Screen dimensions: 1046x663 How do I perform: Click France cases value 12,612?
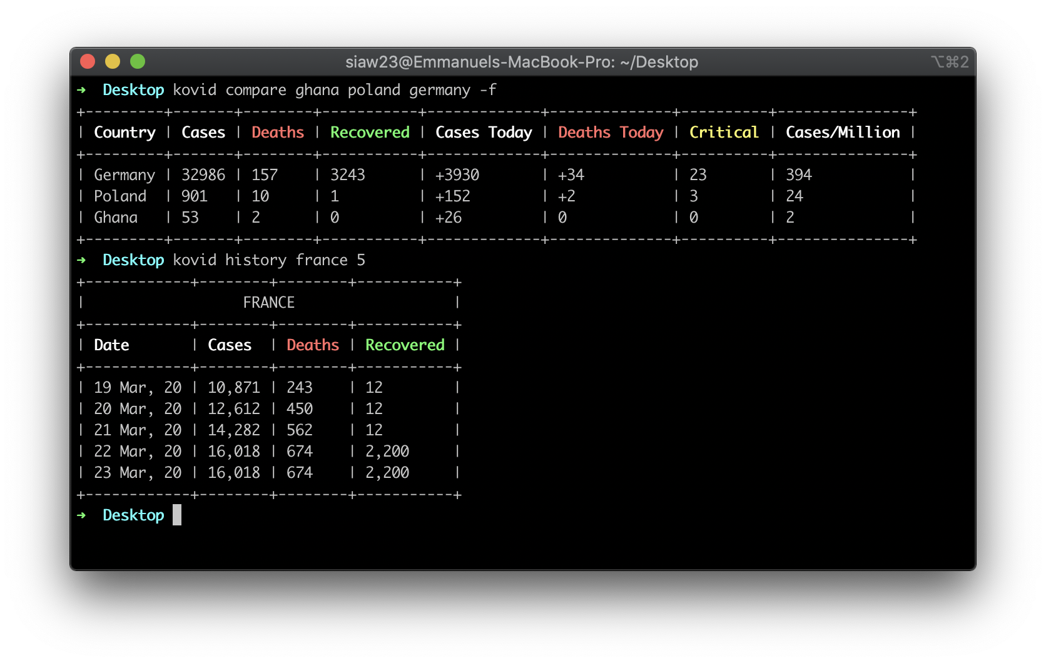234,409
